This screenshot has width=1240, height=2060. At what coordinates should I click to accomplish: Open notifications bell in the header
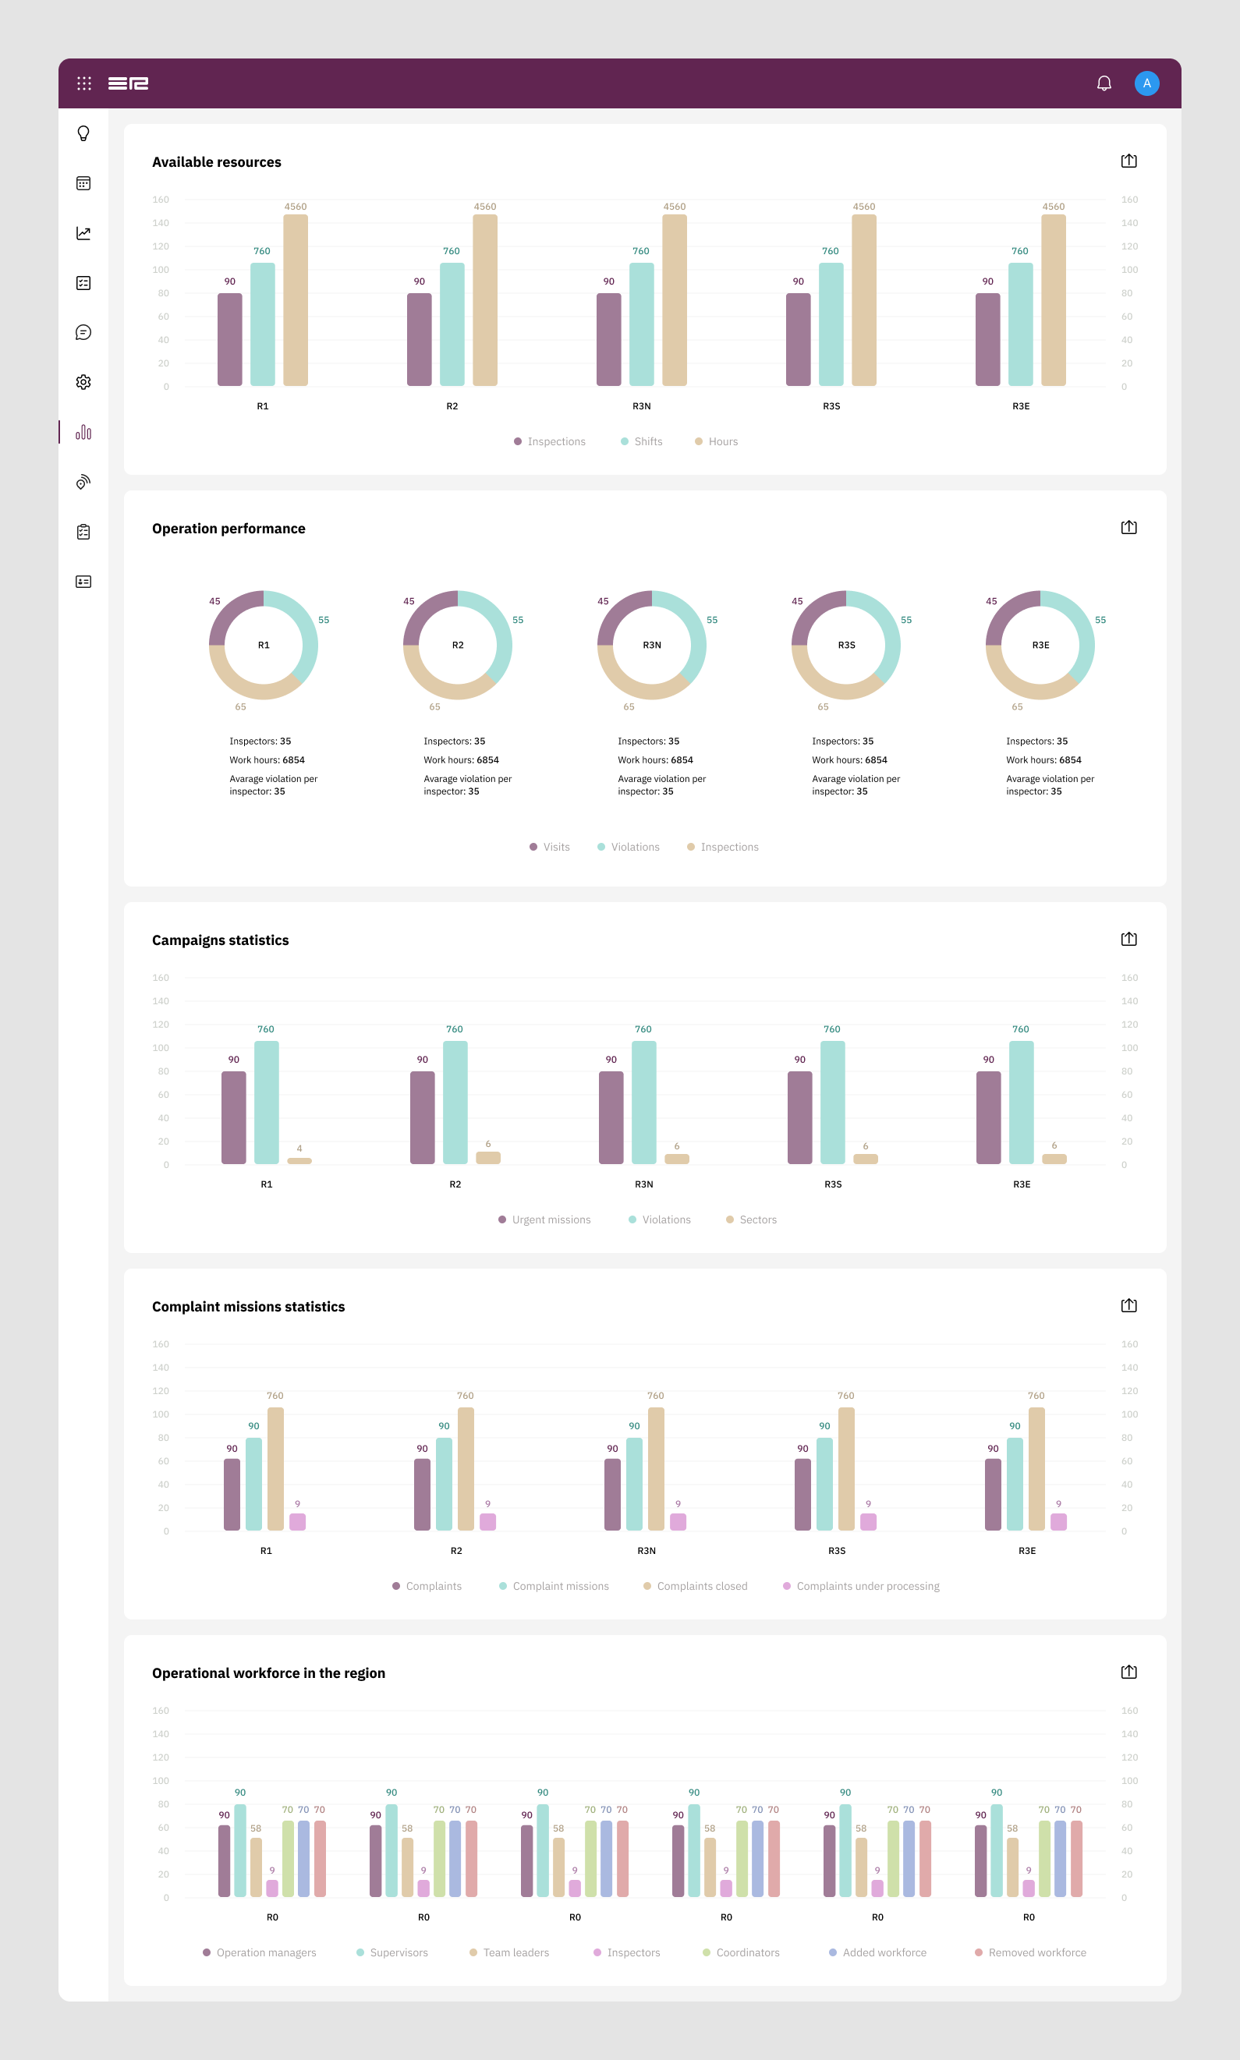click(x=1104, y=83)
